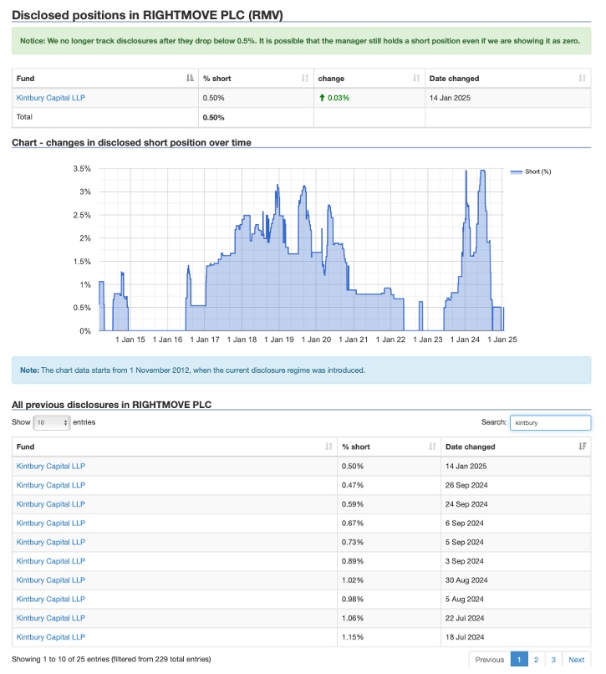Open Kintbury Capital LLP link dated 6 Sep 2024

[51, 523]
